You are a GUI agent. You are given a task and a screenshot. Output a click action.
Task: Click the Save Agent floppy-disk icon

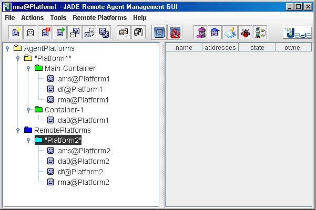[138, 33]
